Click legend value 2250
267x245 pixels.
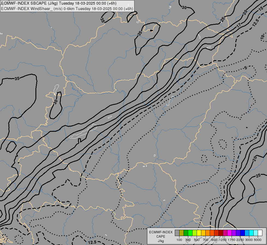(240, 240)
